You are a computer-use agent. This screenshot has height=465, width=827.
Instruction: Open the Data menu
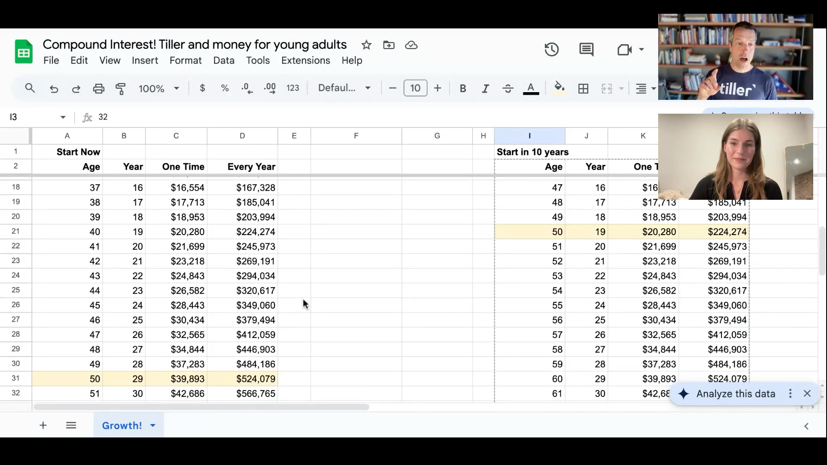click(224, 61)
